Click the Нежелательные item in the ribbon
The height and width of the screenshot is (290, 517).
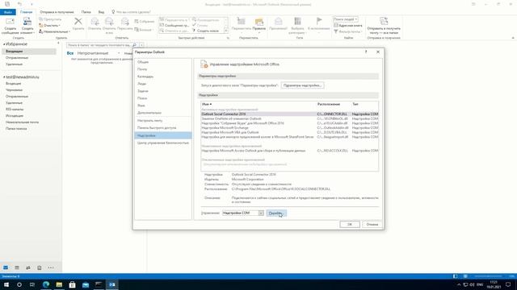click(x=54, y=31)
